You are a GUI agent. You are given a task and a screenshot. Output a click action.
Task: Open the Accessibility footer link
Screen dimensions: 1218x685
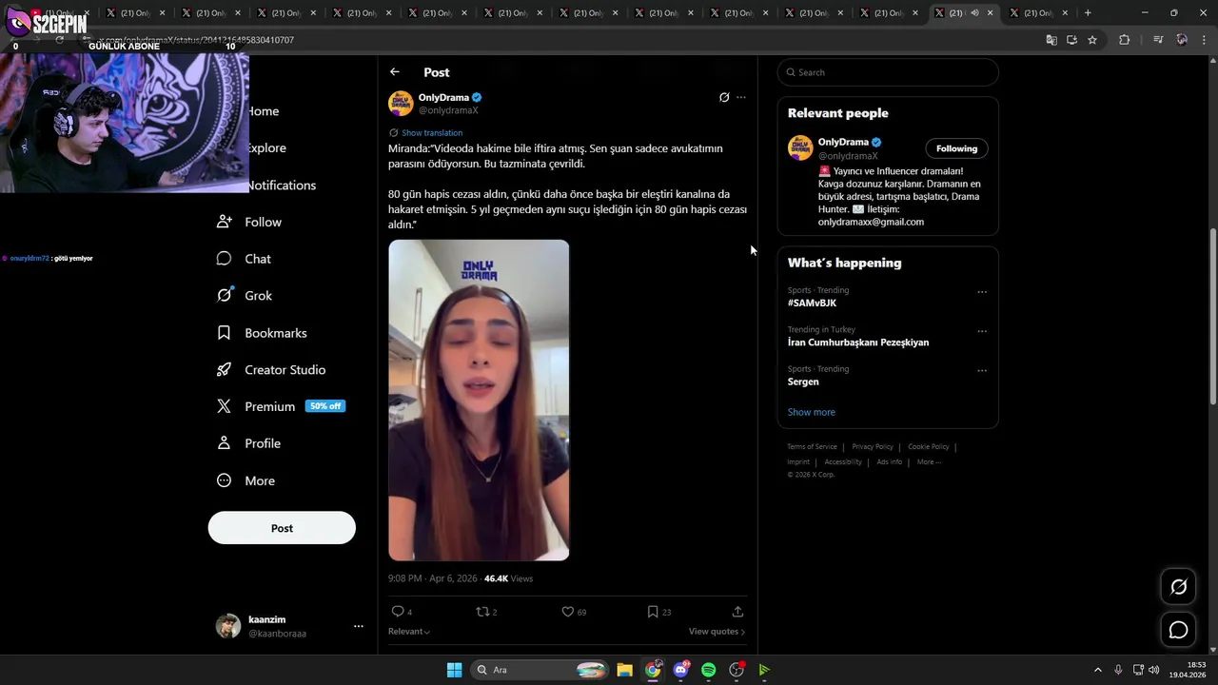[x=843, y=462]
